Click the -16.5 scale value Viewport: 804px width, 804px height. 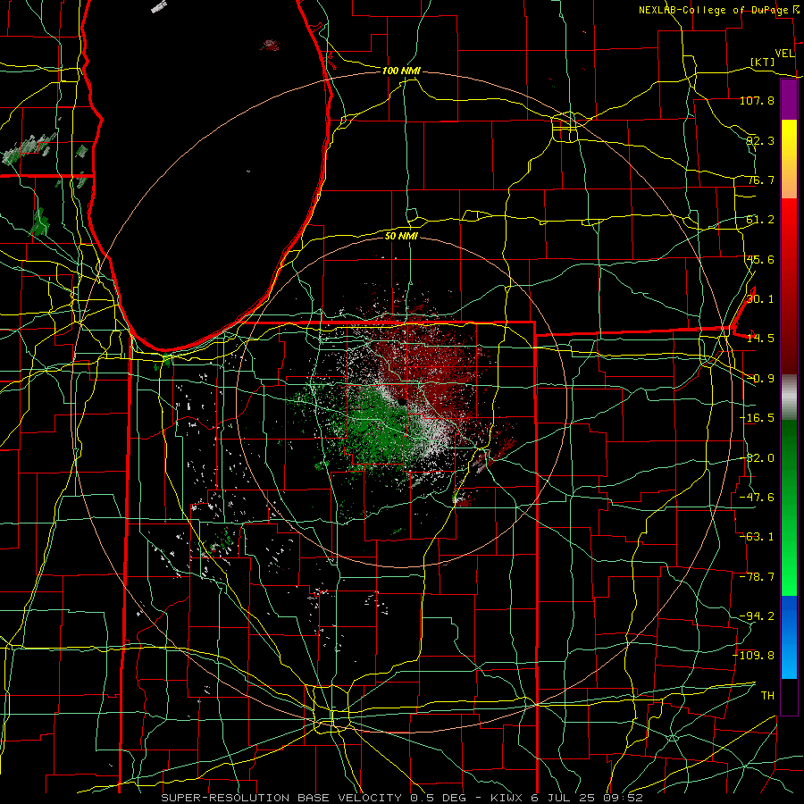tap(757, 418)
